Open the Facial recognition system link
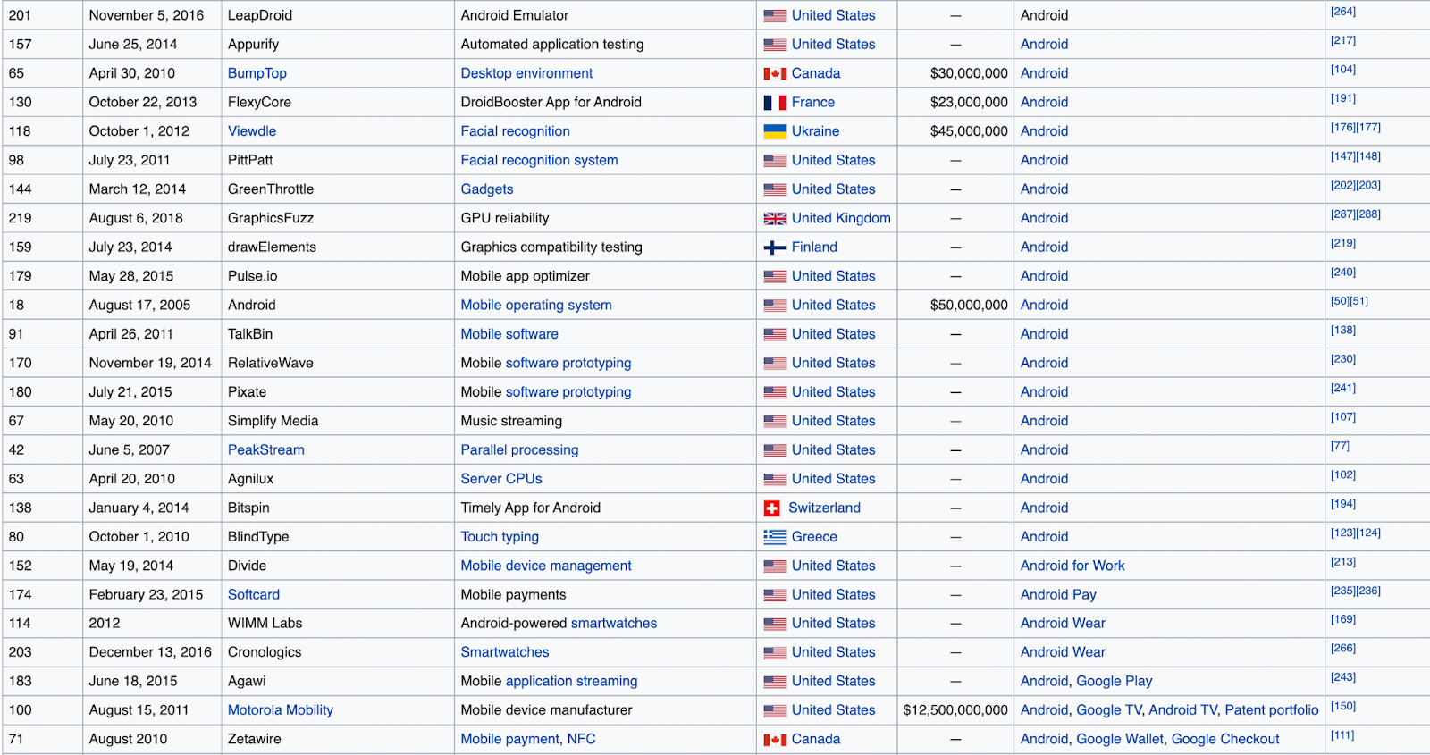The width and height of the screenshot is (1430, 755). (x=539, y=160)
